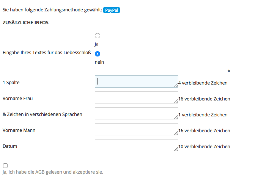The image size is (269, 185).
Task: Select the 'nein' radio button
Action: point(98,54)
